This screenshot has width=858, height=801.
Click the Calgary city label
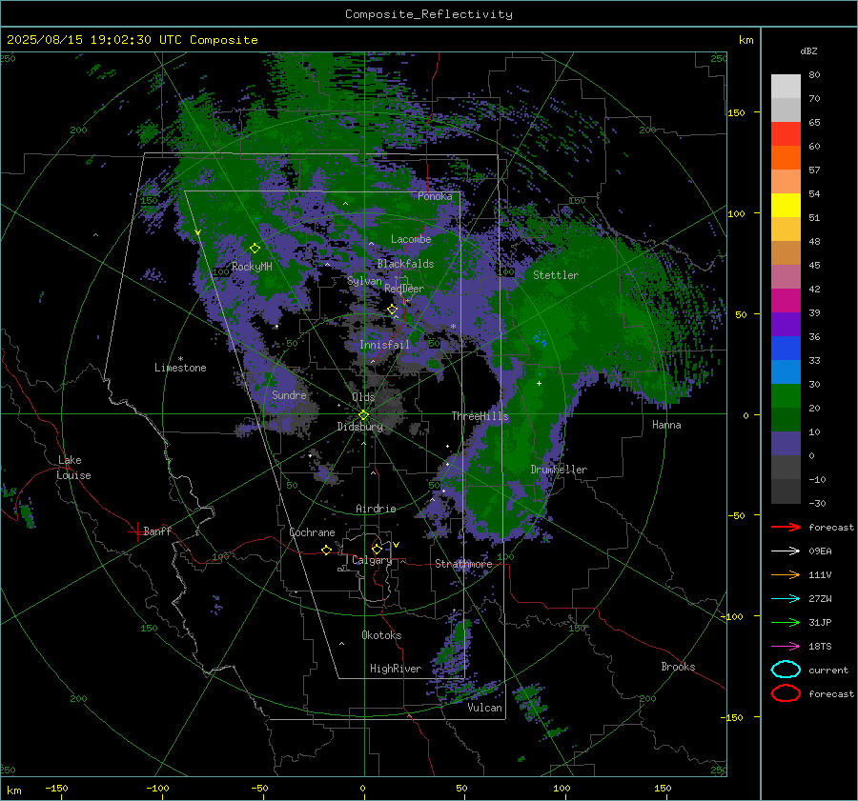[x=372, y=560]
